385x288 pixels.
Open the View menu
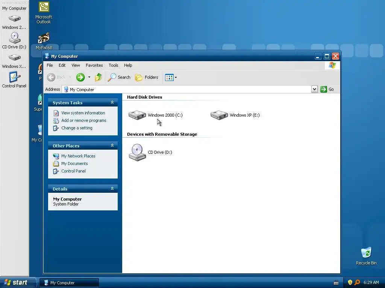tap(76, 65)
